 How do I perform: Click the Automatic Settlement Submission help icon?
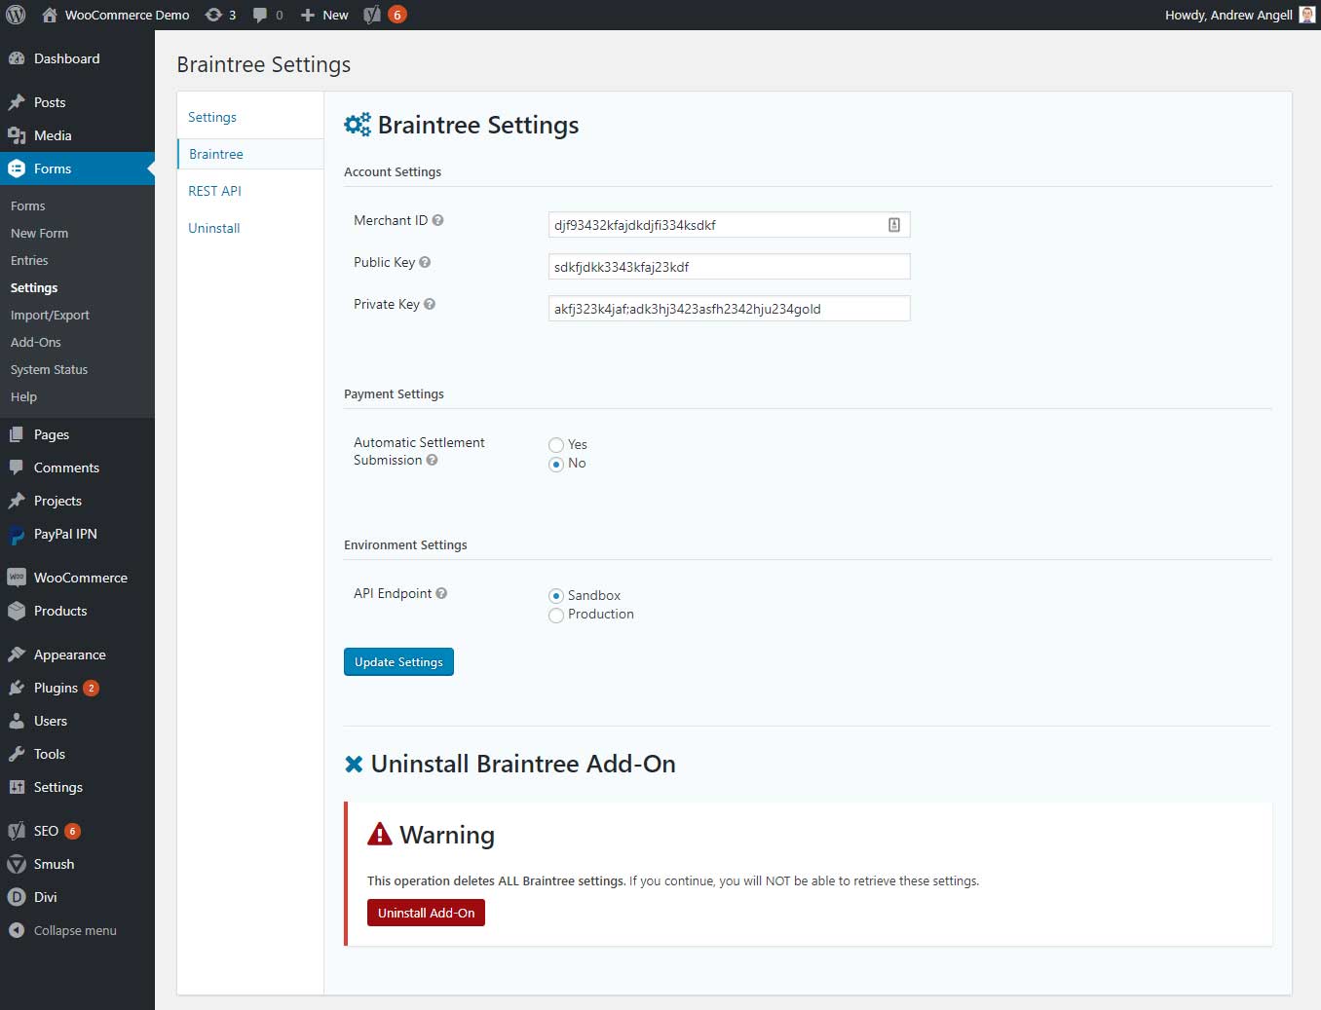[x=432, y=460]
